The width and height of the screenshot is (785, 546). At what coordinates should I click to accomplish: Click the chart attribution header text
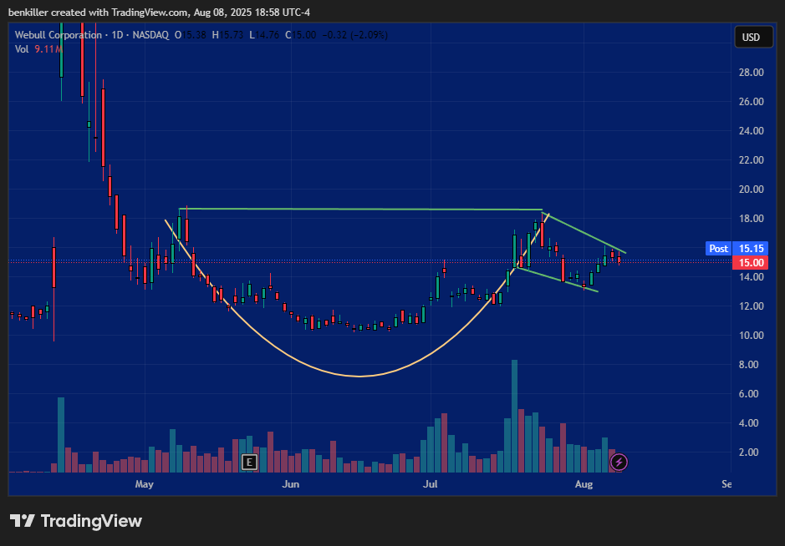pos(159,12)
